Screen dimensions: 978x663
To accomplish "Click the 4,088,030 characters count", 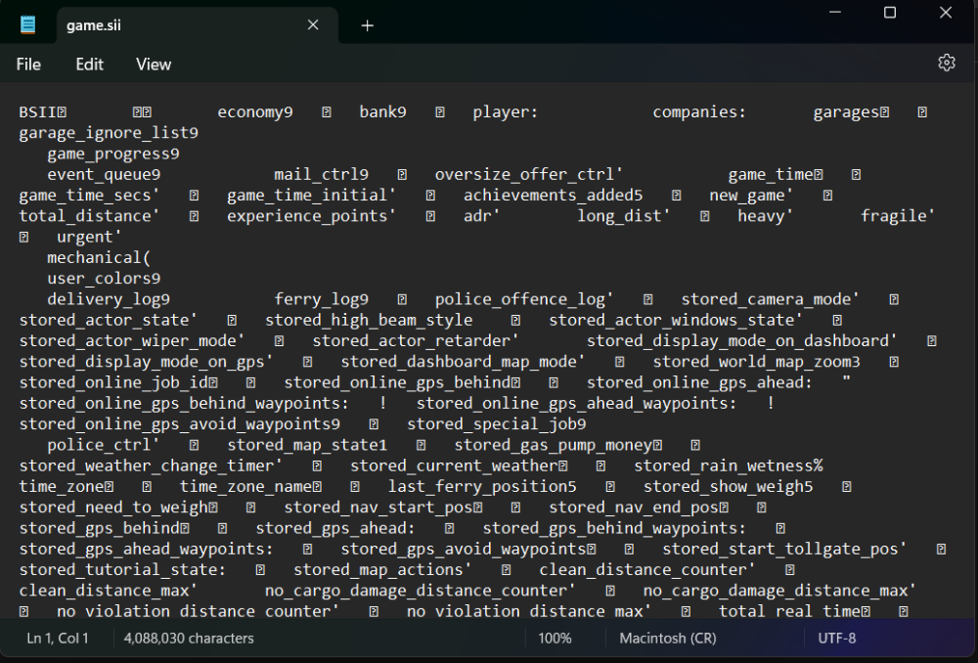I will pos(189,639).
